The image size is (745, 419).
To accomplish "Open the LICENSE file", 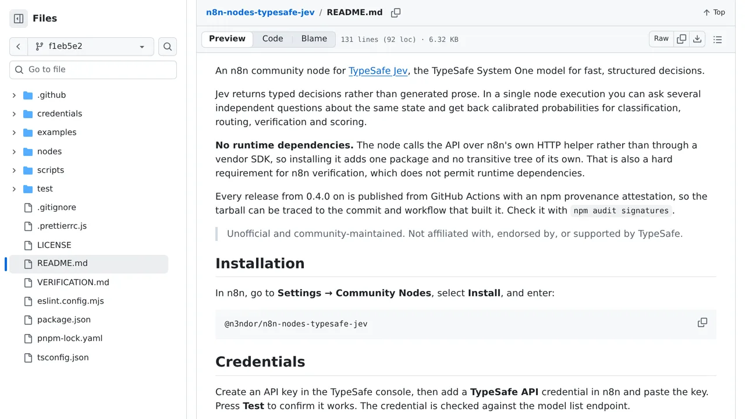I will [x=54, y=245].
